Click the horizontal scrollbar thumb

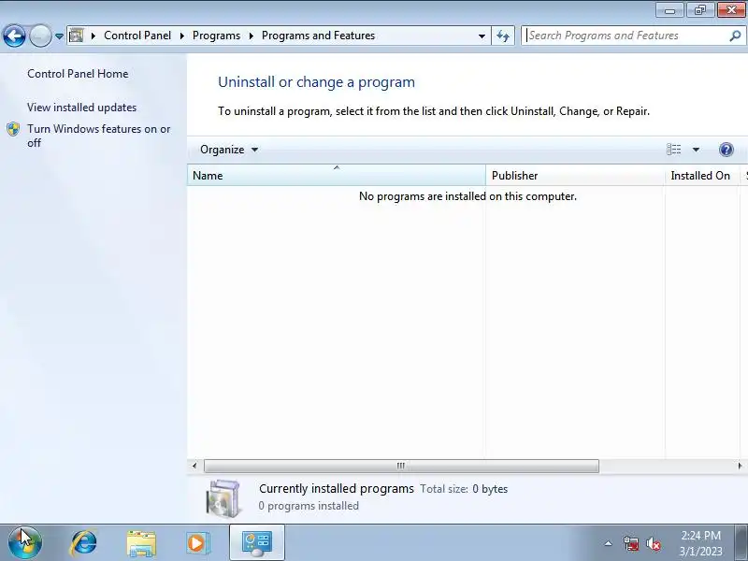[401, 466]
